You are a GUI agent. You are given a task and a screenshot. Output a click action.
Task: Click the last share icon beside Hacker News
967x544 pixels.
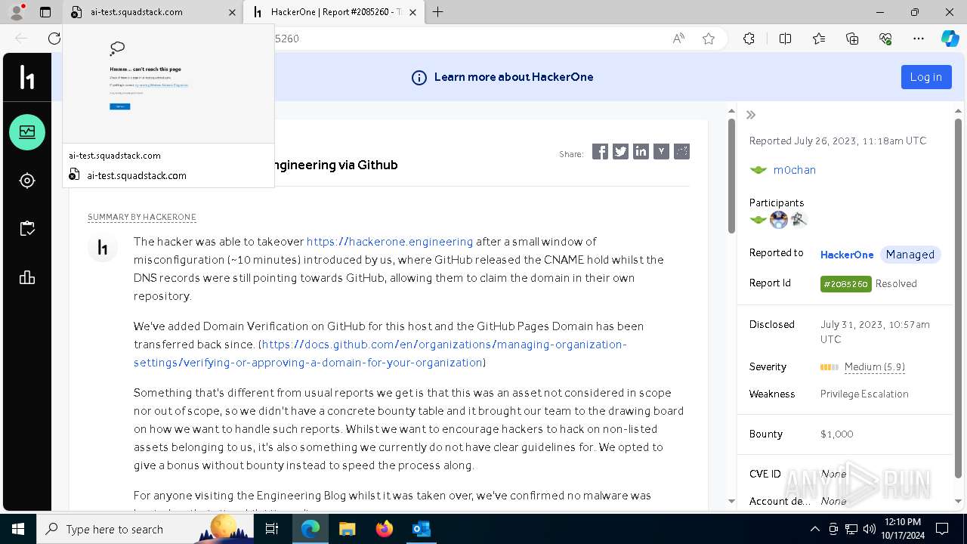coord(681,152)
